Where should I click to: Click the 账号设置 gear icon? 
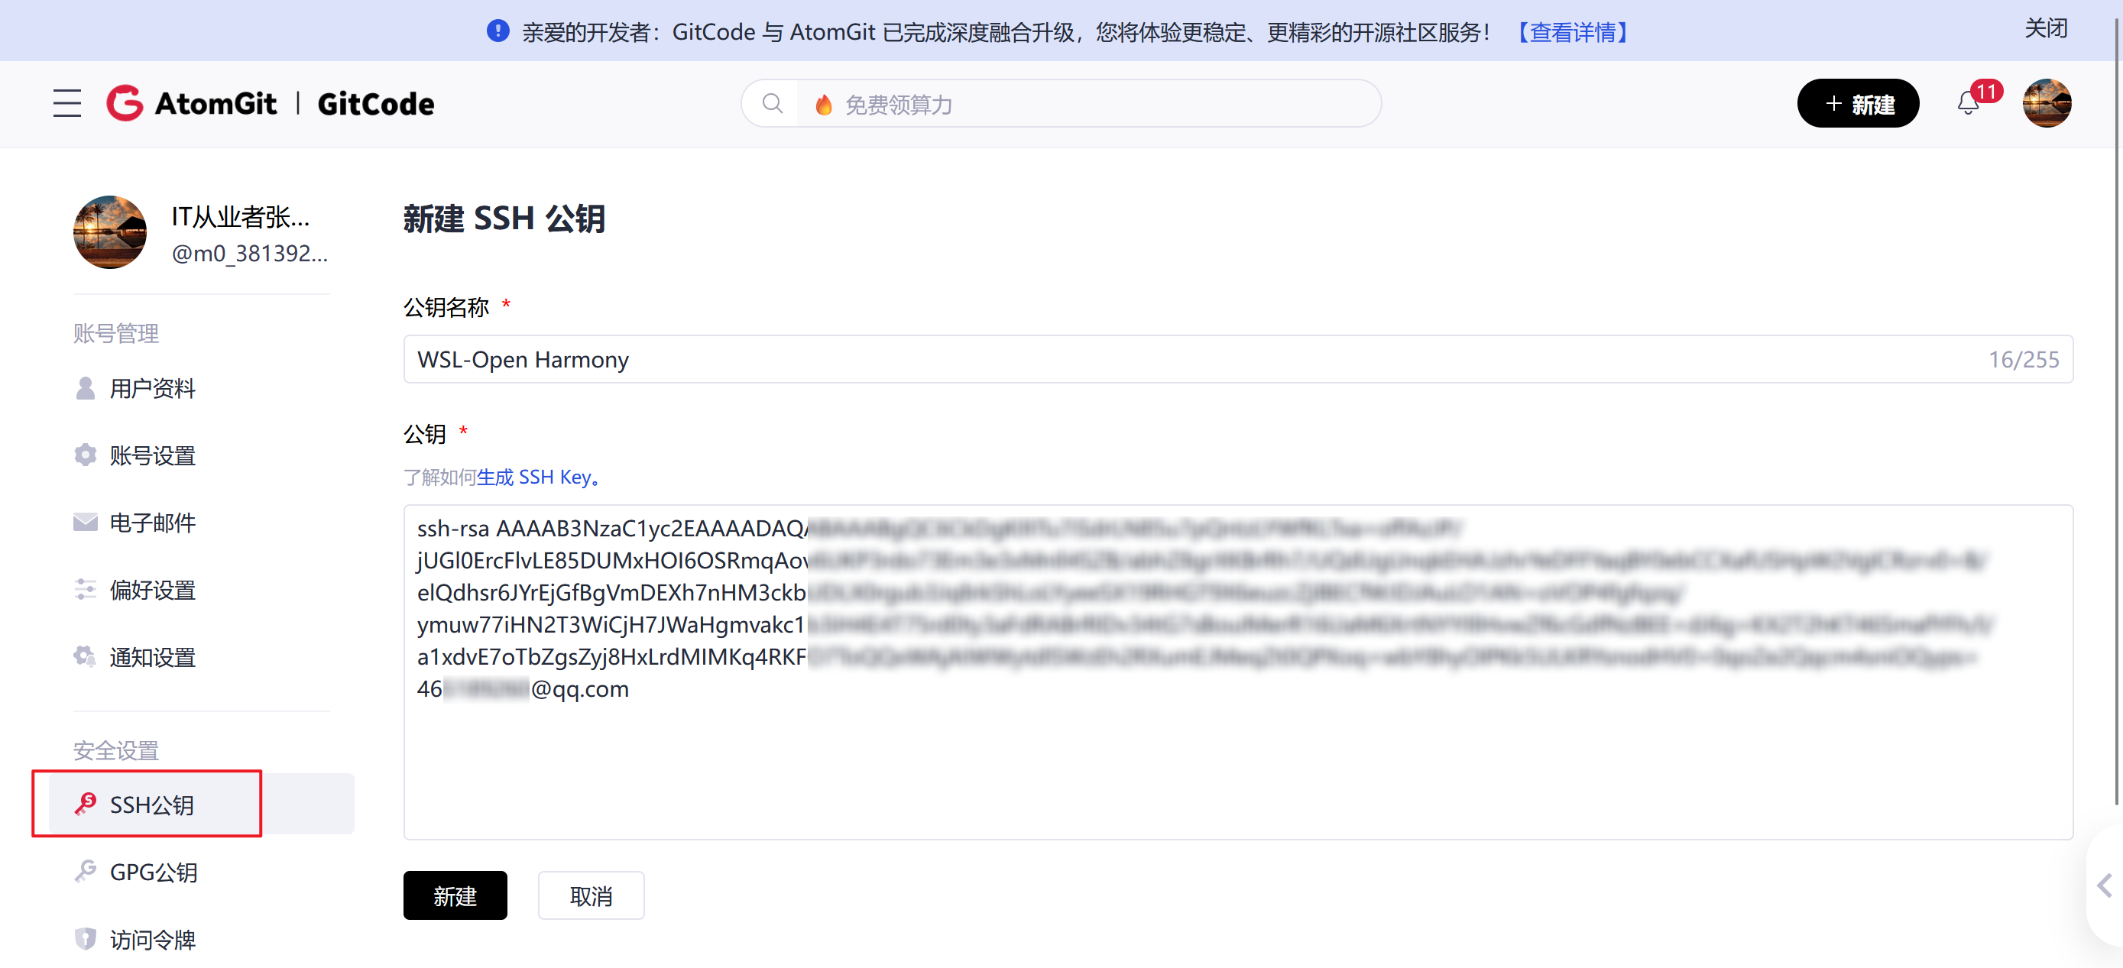pos(85,455)
